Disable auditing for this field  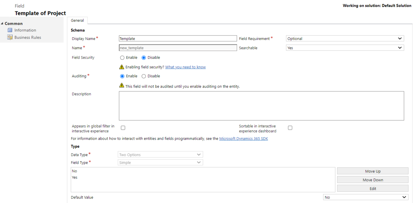[x=144, y=76]
